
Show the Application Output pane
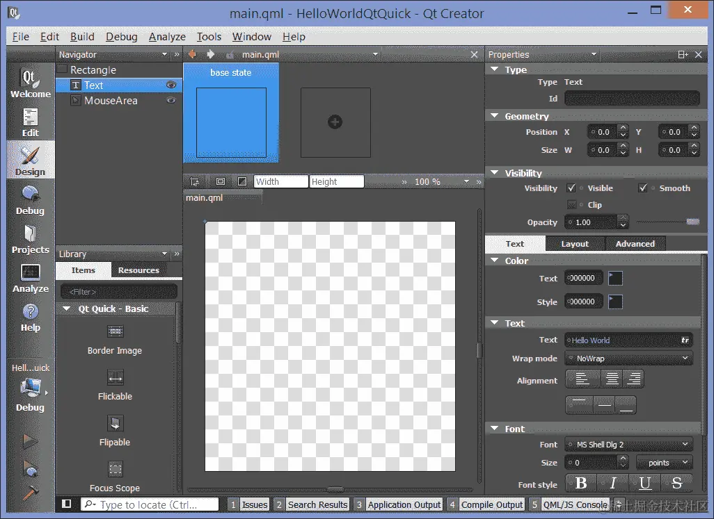click(x=405, y=504)
